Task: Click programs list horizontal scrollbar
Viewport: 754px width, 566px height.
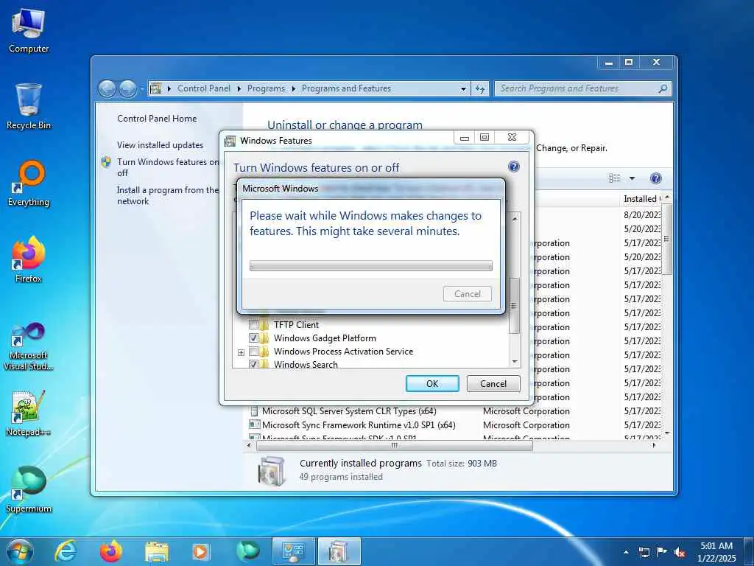Action: [395, 445]
